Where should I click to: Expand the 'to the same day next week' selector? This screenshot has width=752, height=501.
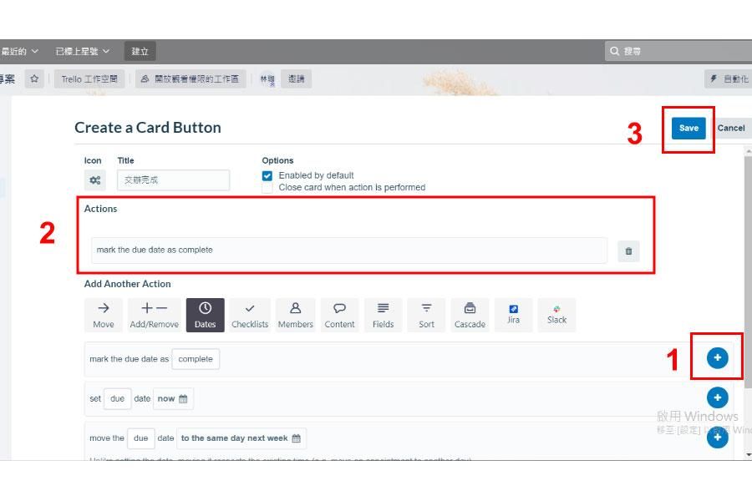pyautogui.click(x=241, y=438)
